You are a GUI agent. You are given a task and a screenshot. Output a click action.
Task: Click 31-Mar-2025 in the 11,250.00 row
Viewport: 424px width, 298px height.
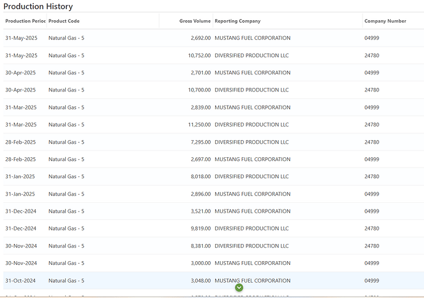tap(21, 125)
